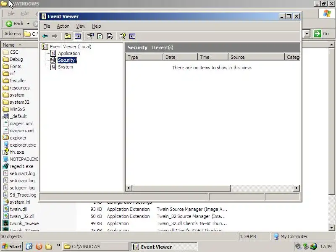Click the horizontal scrollbar thumb in event list
The height and width of the screenshot is (252, 336).
pyautogui.click(x=181, y=188)
